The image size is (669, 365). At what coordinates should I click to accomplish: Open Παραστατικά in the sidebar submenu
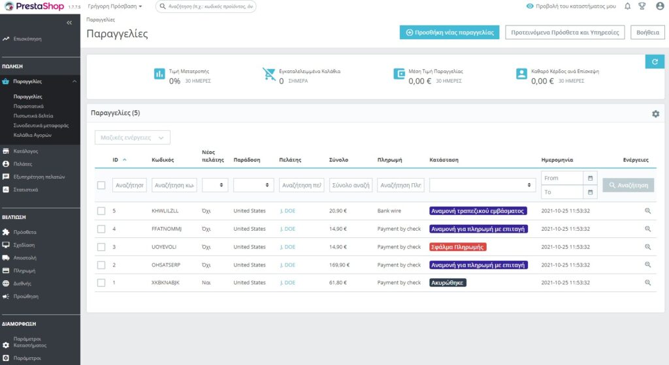[x=29, y=106]
